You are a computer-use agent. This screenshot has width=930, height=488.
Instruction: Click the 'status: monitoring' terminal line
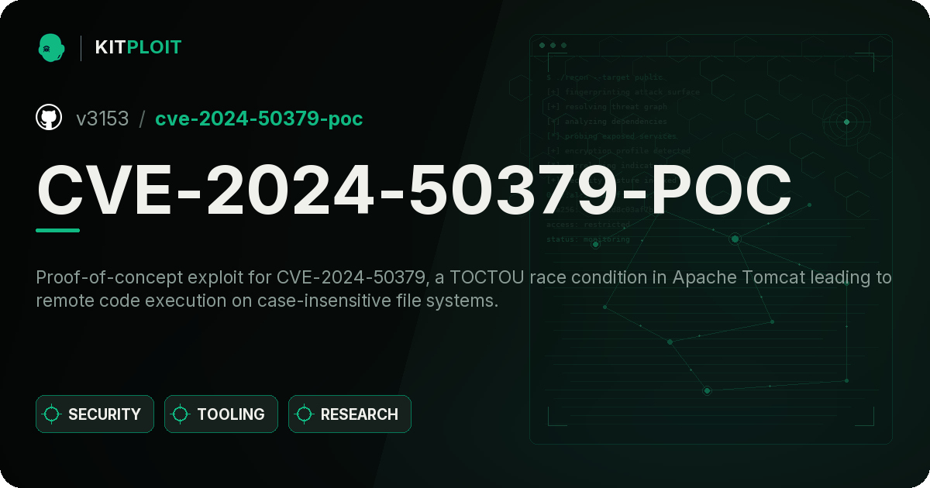[588, 239]
